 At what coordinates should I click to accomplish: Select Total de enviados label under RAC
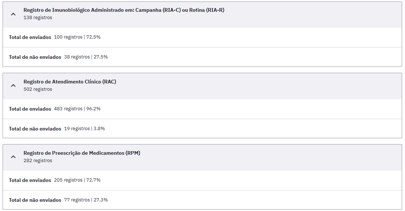(x=30, y=109)
